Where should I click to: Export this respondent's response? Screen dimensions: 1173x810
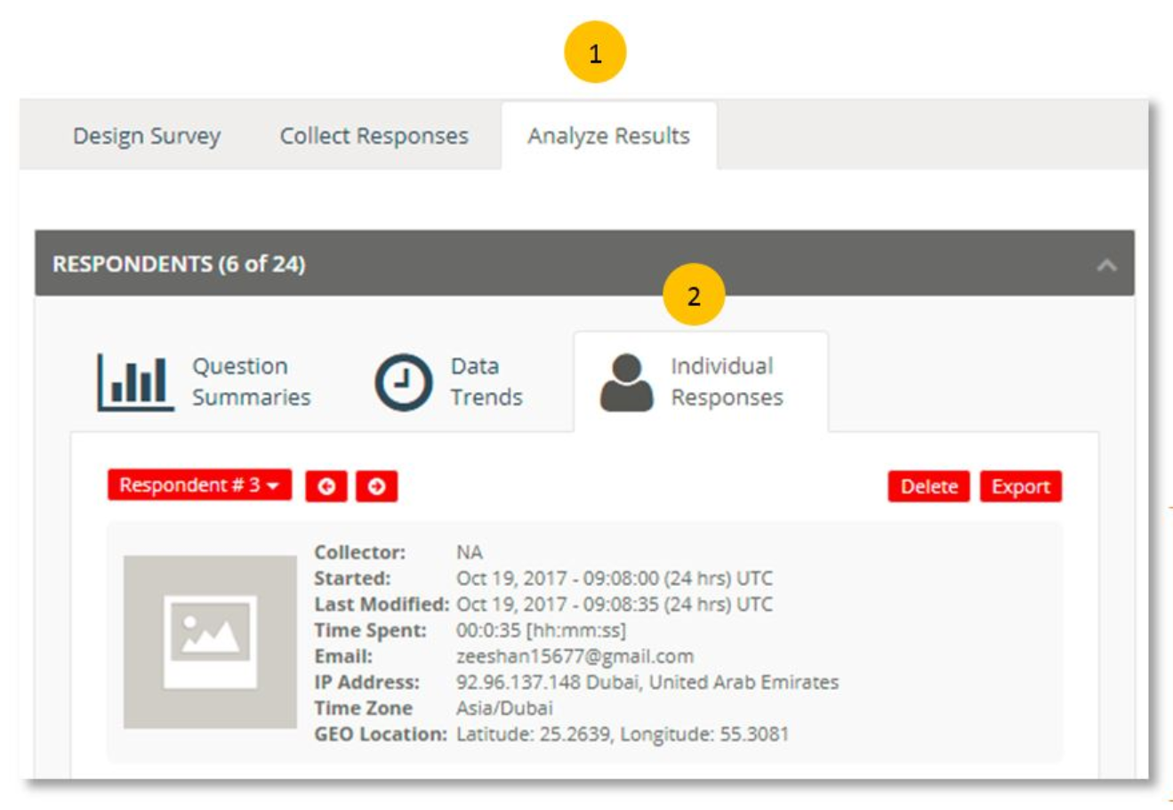[x=1021, y=486]
